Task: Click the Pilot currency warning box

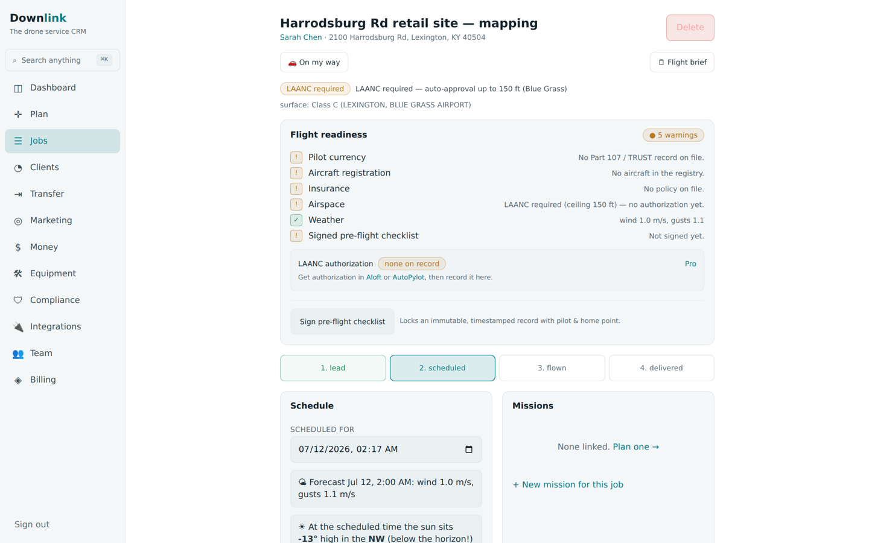Action: point(296,157)
